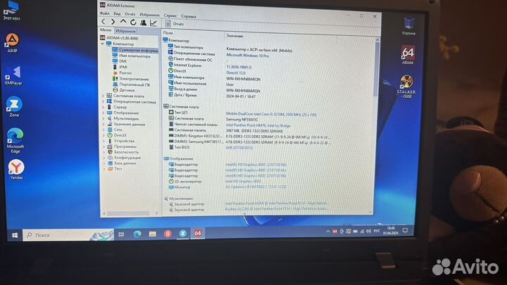Select Датчики in the tree
507x285 pixels.
coord(123,90)
